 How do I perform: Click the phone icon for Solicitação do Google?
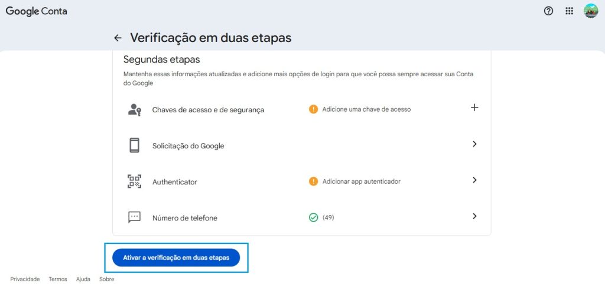[x=135, y=145]
